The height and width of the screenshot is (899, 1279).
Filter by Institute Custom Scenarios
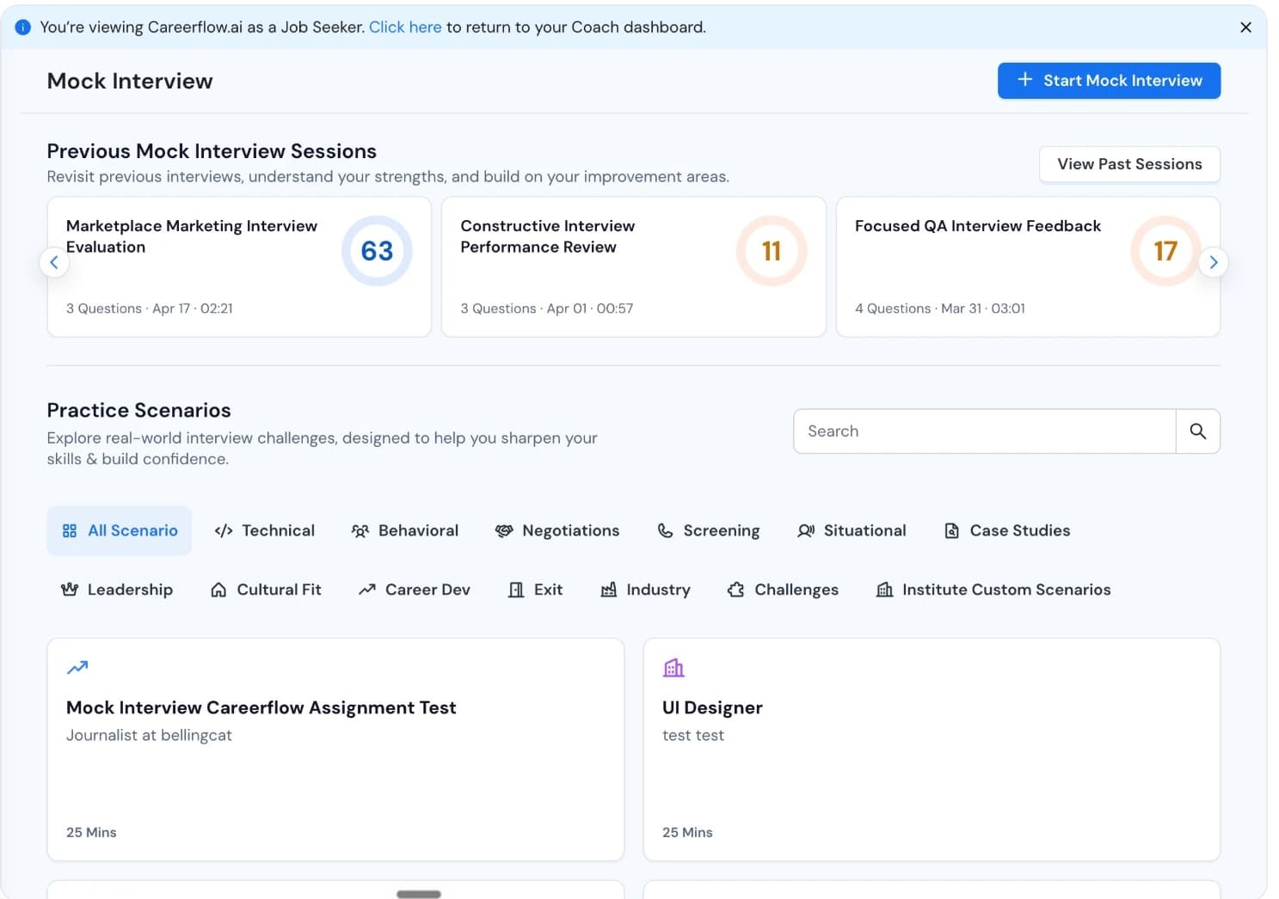tap(993, 590)
